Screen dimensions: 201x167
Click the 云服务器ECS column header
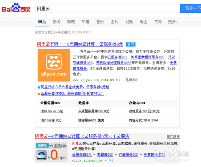click(50, 103)
